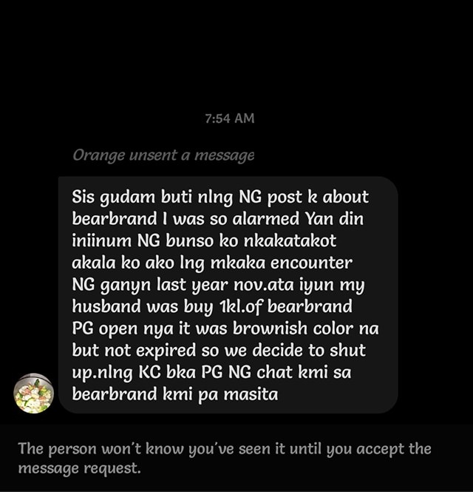Click the word "alarmed" in message
Screen dimensions: 473x492
point(266,218)
